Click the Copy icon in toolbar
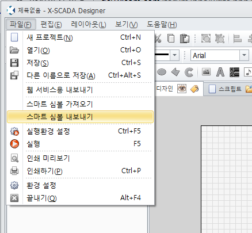The height and width of the screenshot is (233, 252). pyautogui.click(x=171, y=39)
